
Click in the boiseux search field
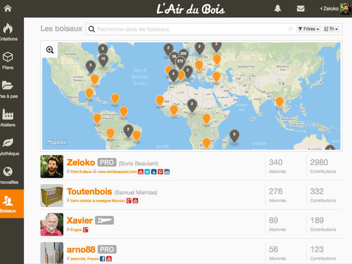point(188,29)
